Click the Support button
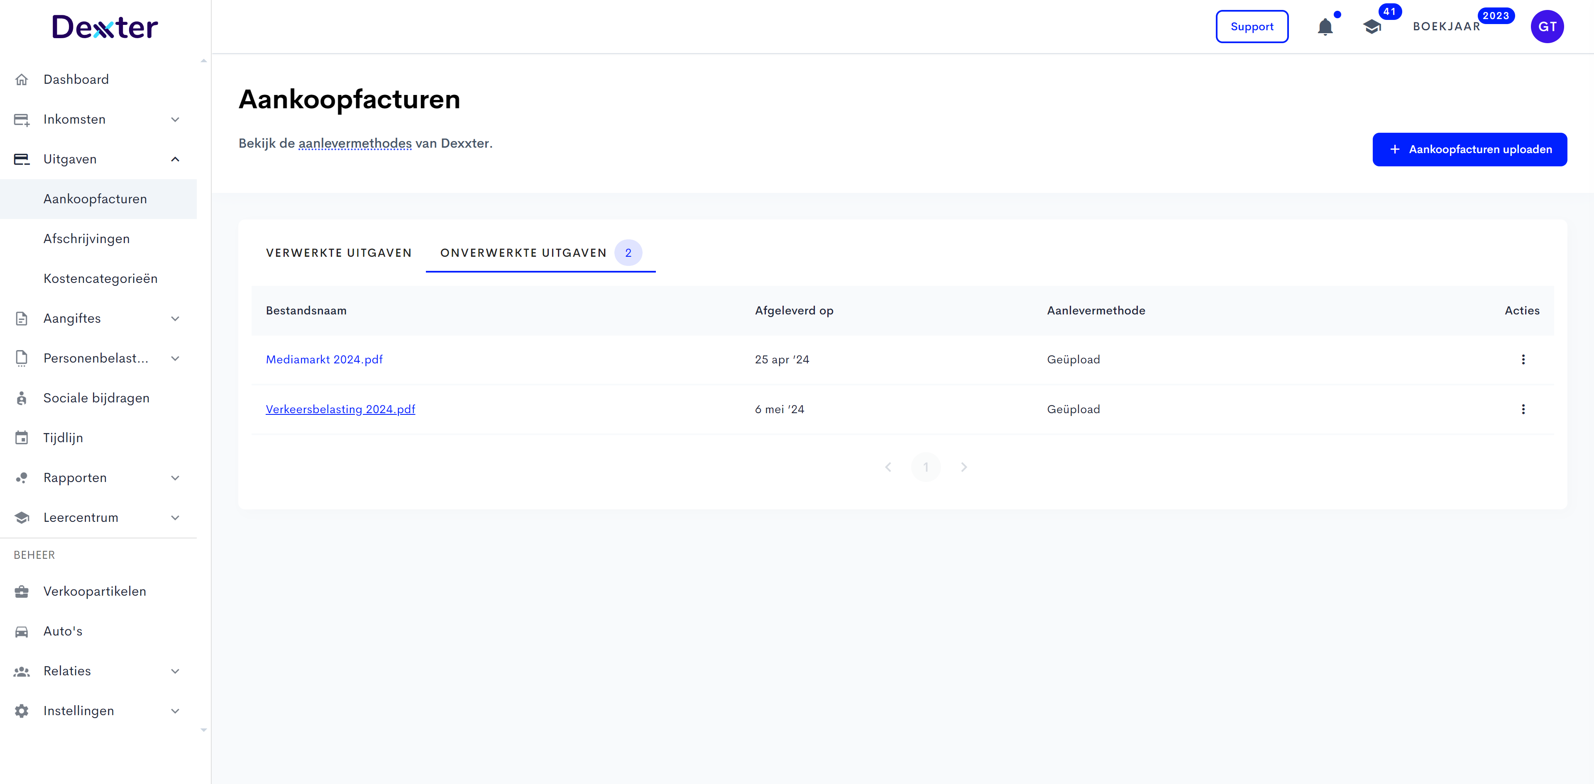1594x784 pixels. (x=1252, y=27)
